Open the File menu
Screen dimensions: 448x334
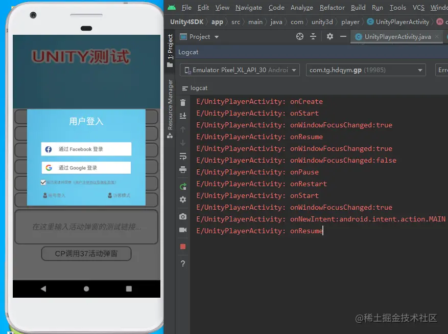click(186, 8)
